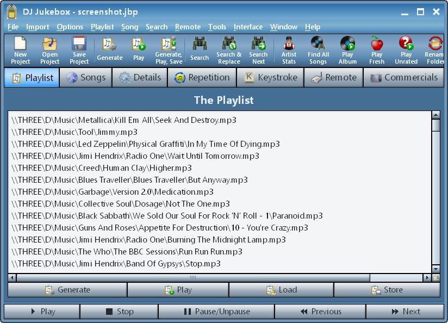
Task: Click the Play Album toolbar icon
Action: [x=347, y=51]
